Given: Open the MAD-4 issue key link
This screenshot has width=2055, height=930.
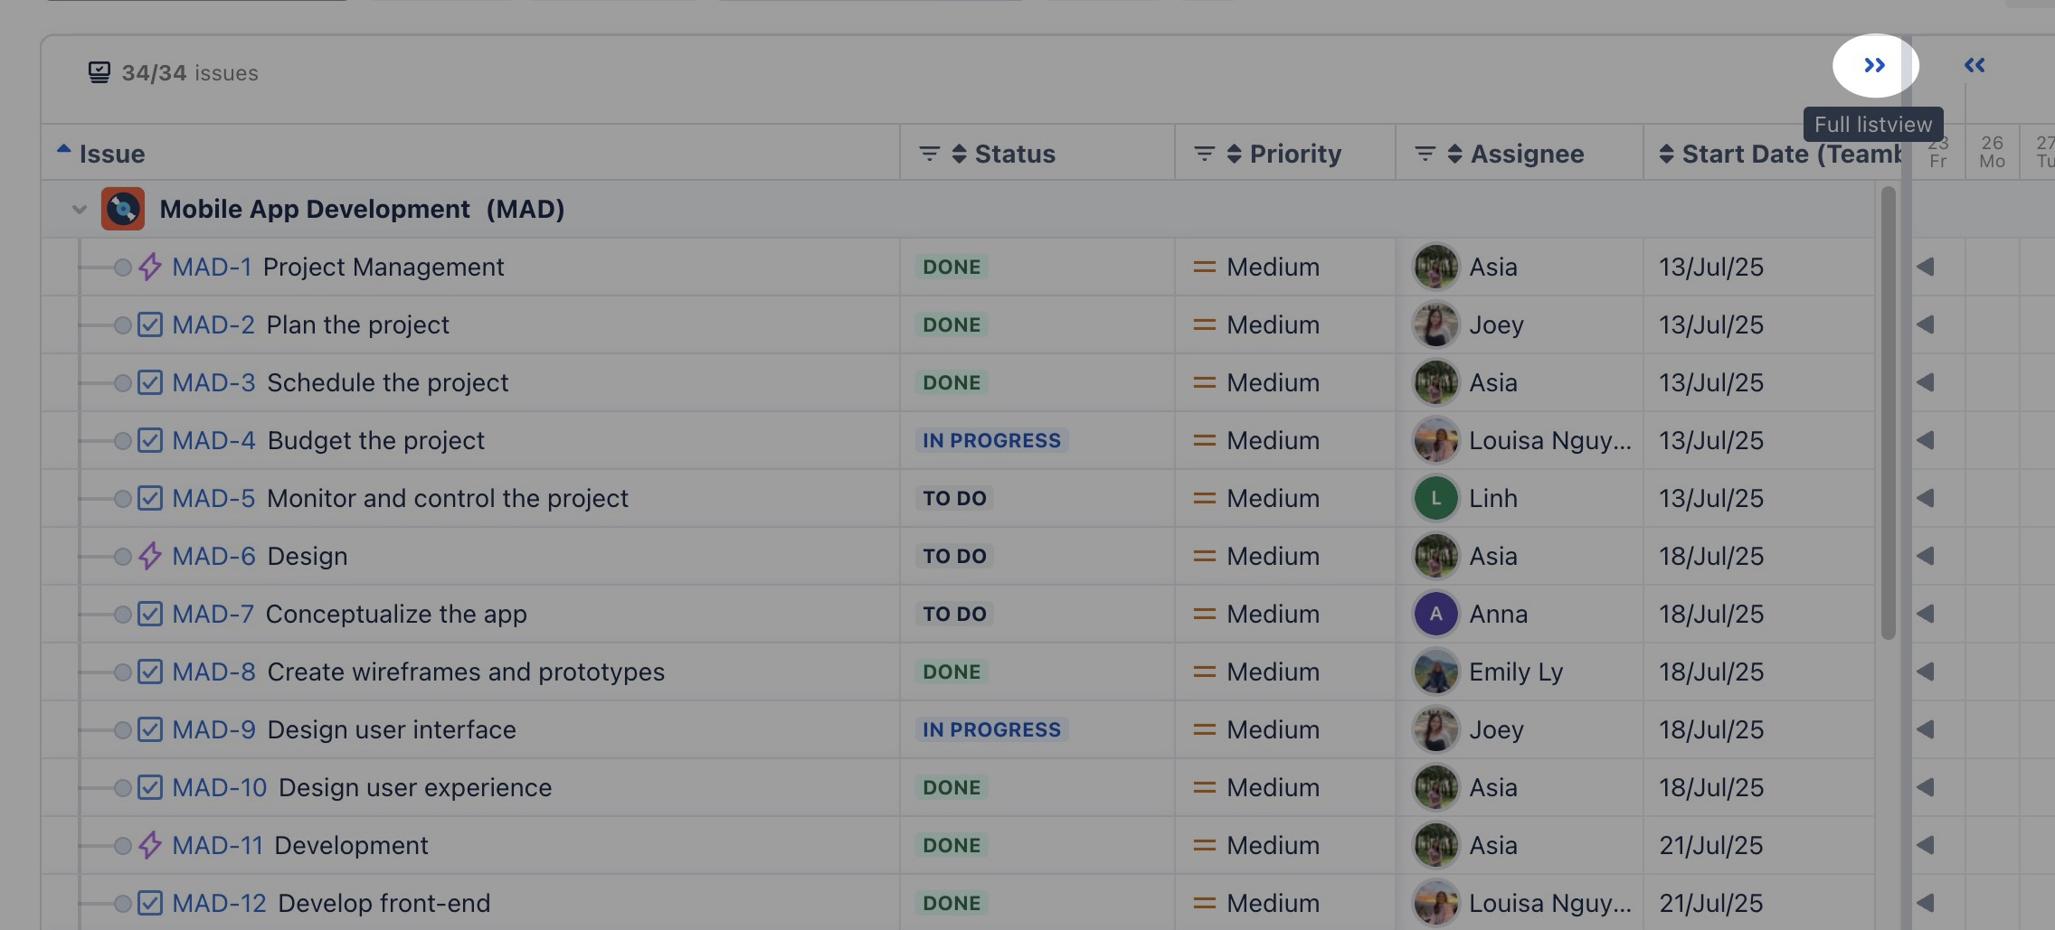Looking at the screenshot, I should (x=213, y=440).
